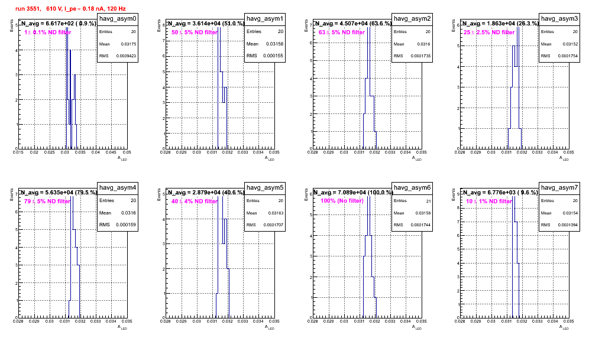The image size is (589, 338).
Task: Click Mean value 0.03152
Action: (x=570, y=44)
